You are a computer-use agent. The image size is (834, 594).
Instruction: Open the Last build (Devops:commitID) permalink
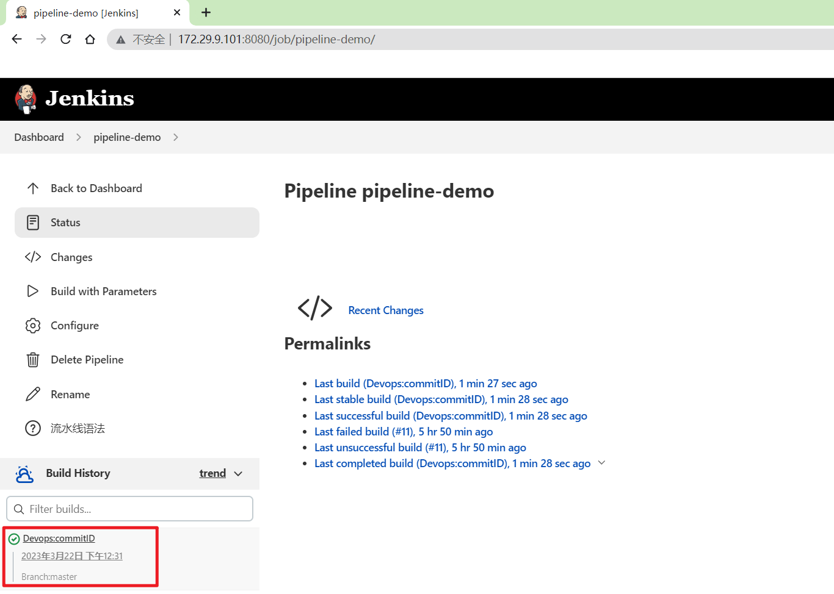tap(426, 384)
